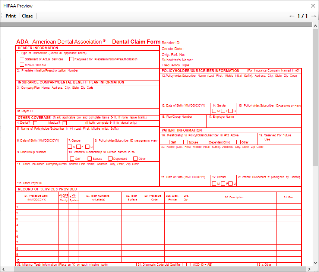Check U box in field 7 Gender

pyautogui.click(x=88, y=146)
